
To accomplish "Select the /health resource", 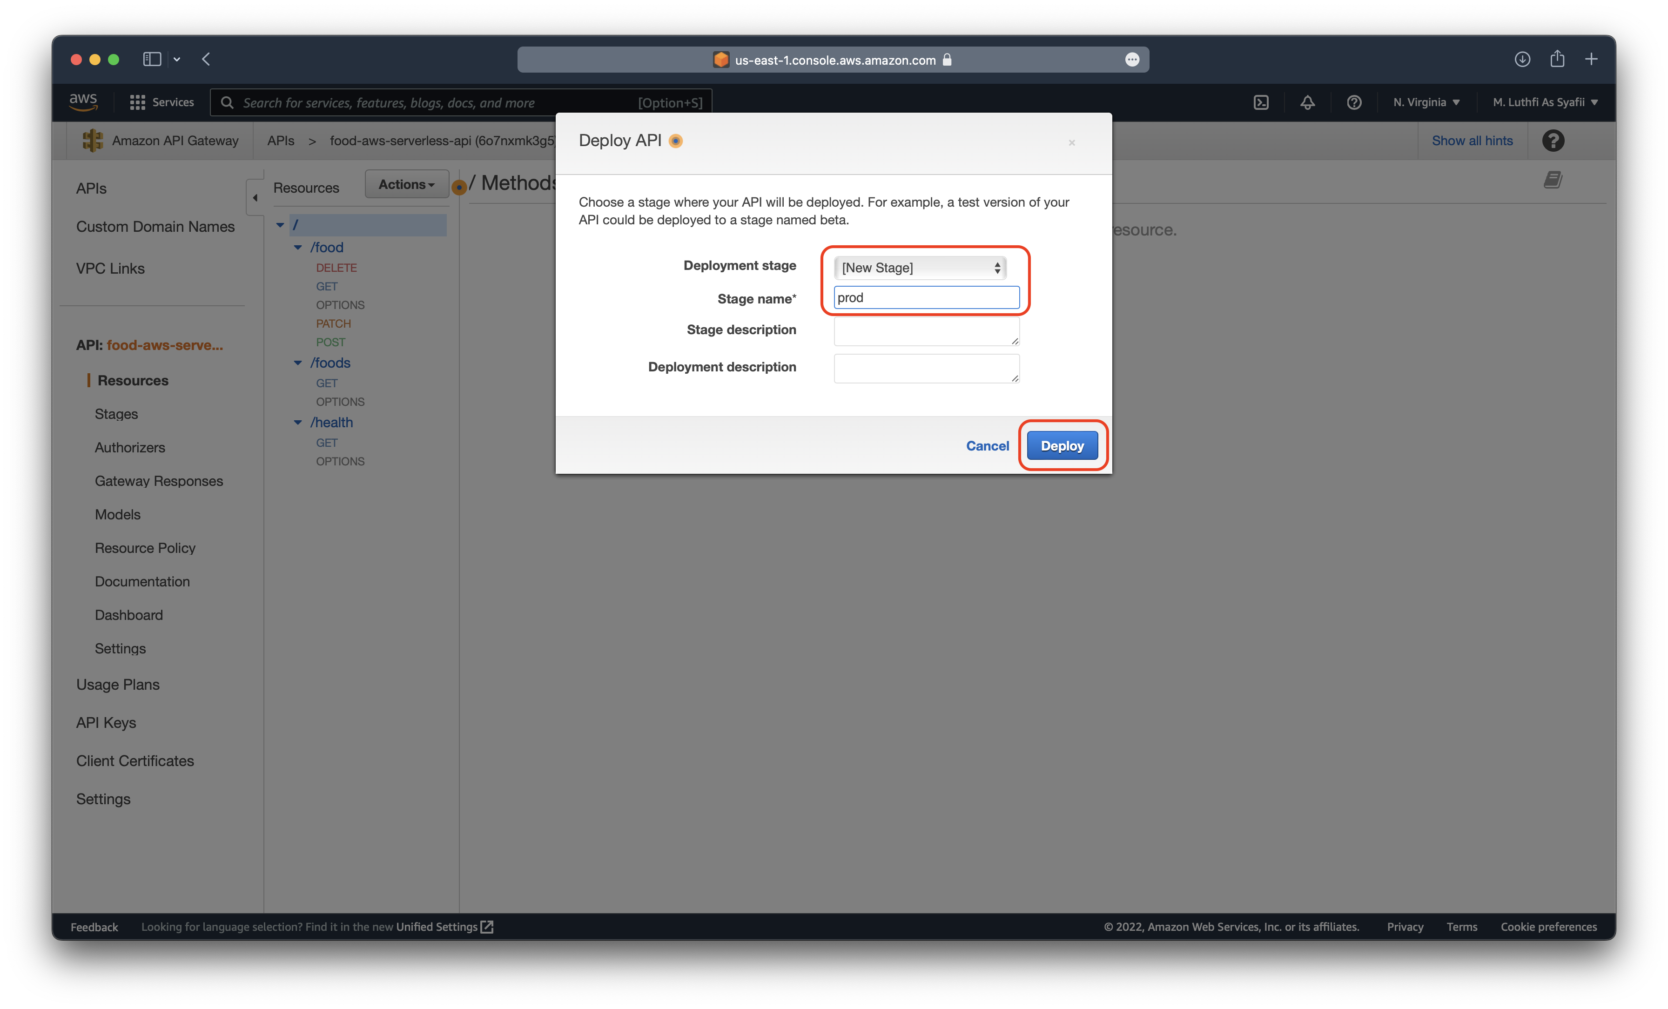I will 331,422.
